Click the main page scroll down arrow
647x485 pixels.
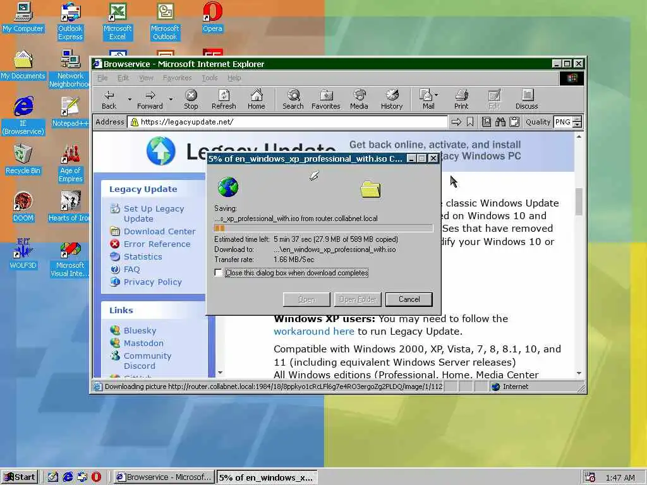(x=579, y=373)
